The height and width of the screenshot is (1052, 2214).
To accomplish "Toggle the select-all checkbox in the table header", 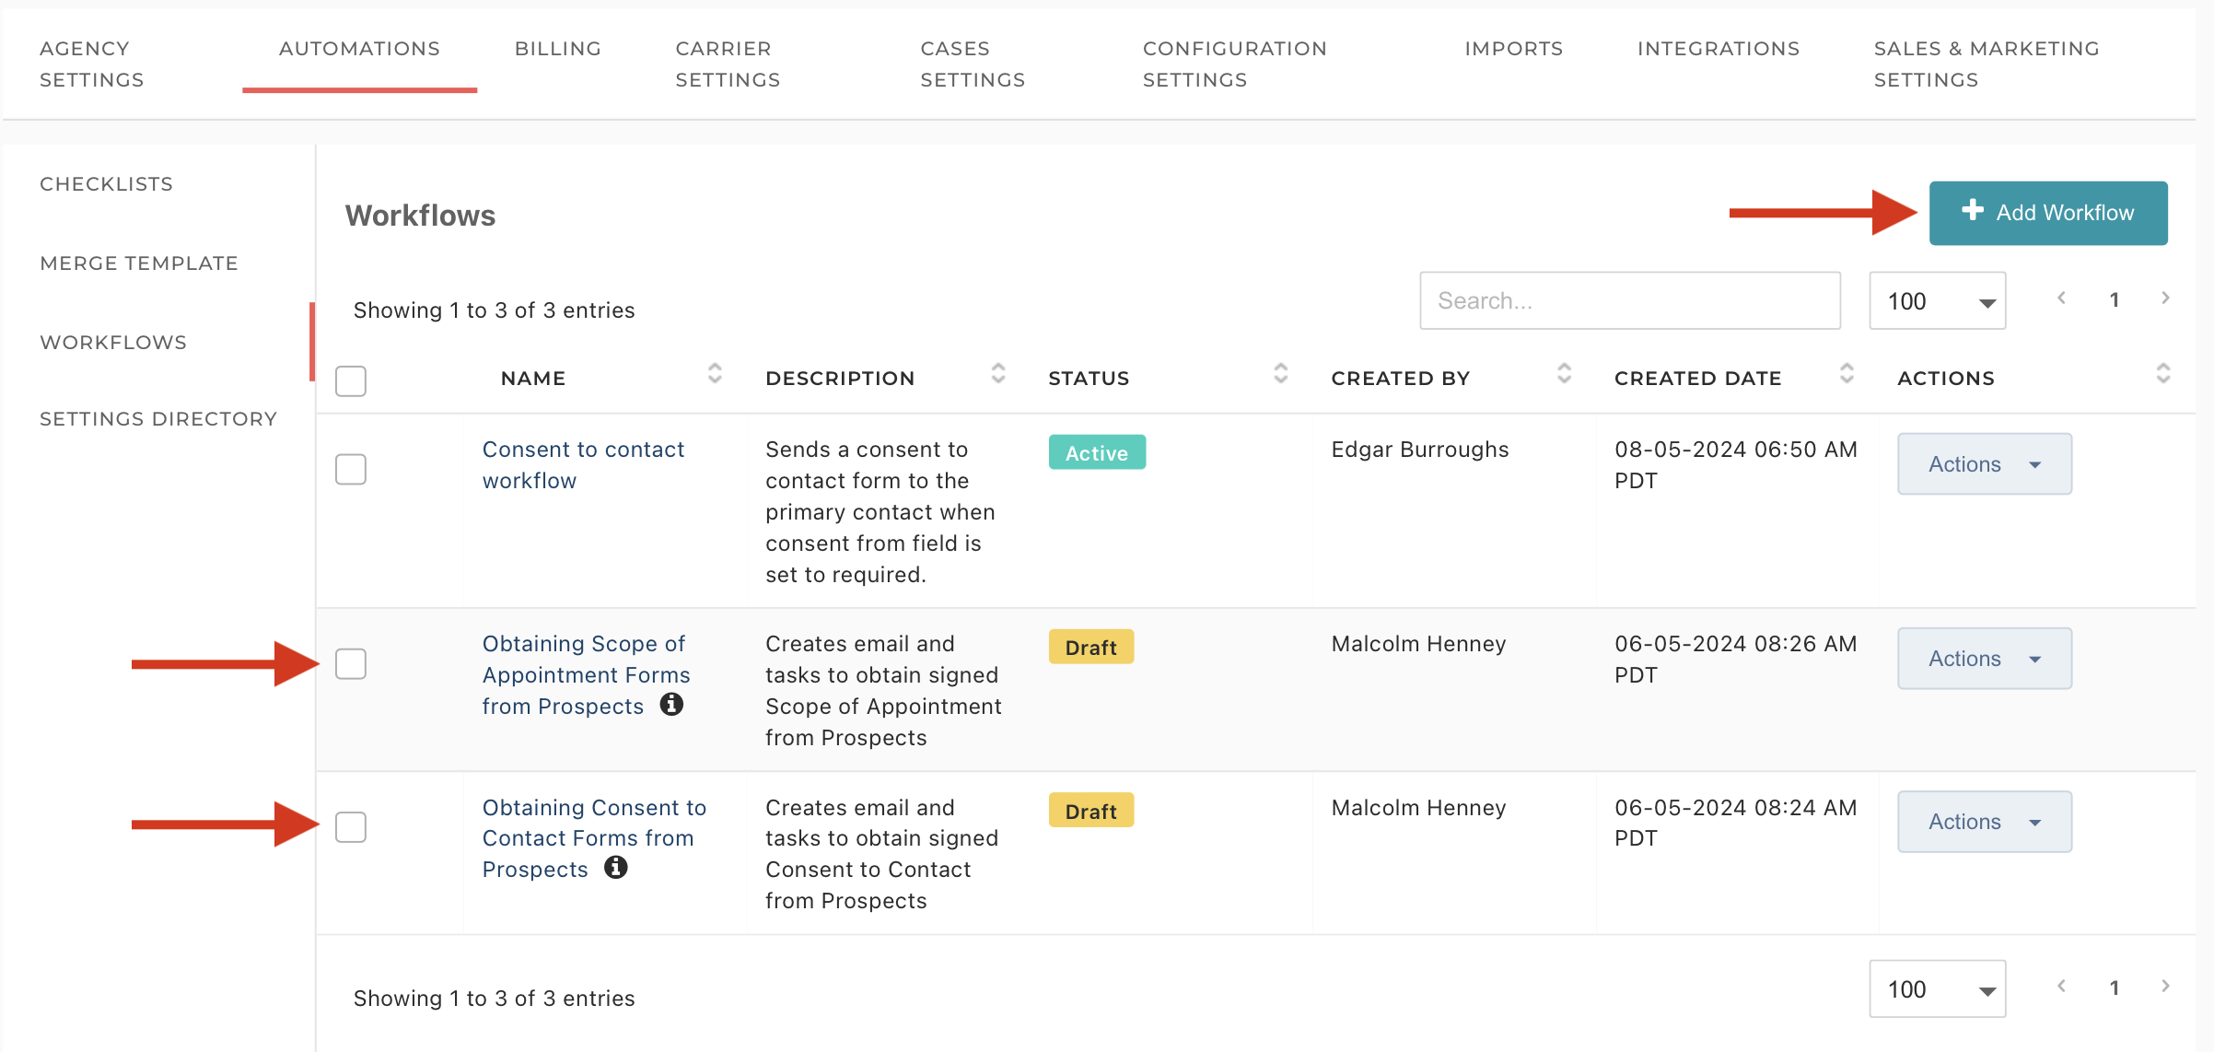I will 350,380.
